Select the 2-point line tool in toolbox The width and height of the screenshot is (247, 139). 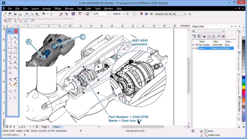point(10,42)
